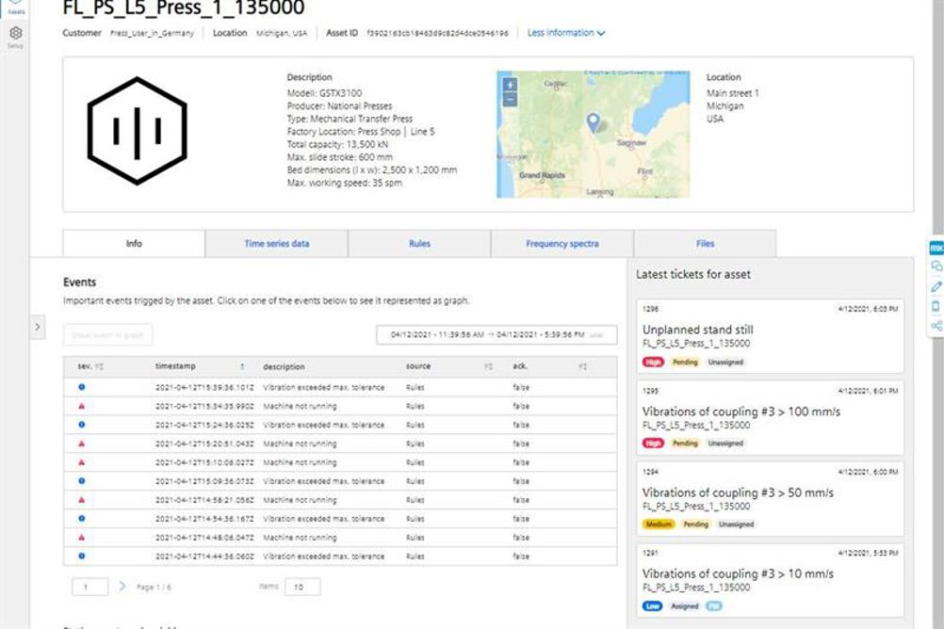Click the description column header

[x=284, y=366]
